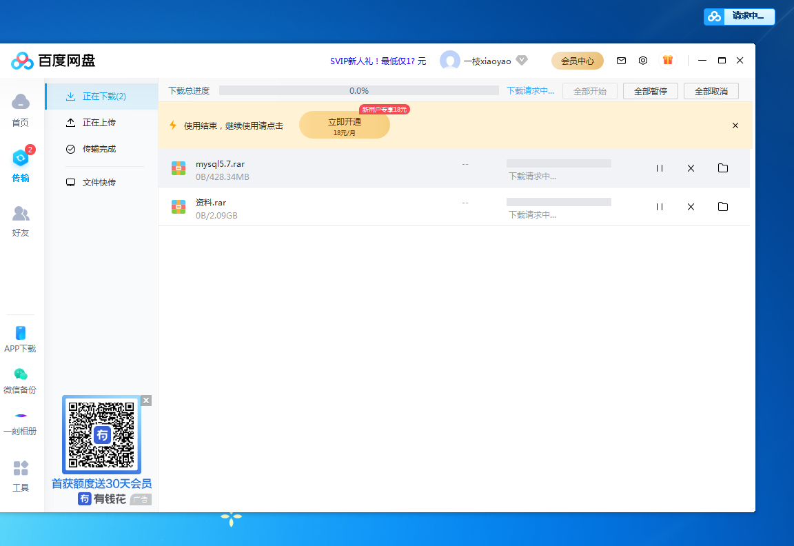Open the 好友 friends section
The image size is (794, 546).
(x=21, y=222)
